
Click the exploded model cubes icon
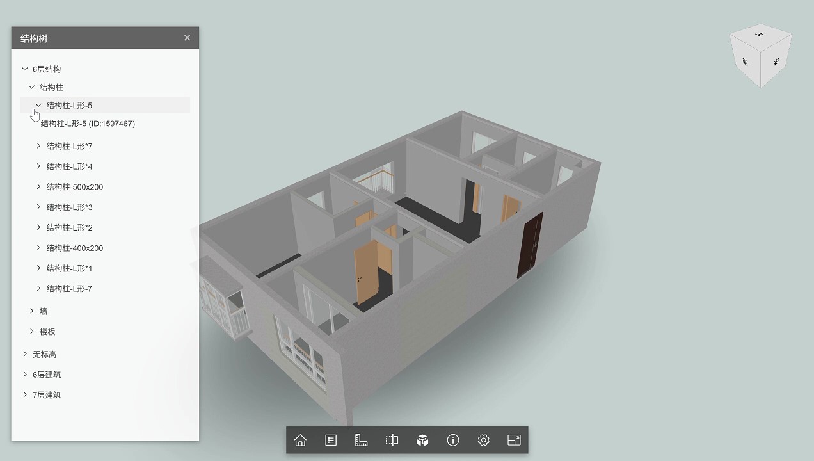(422, 440)
